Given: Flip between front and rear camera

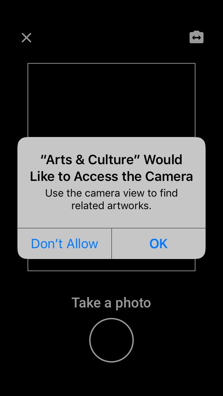Looking at the screenshot, I should point(197,37).
